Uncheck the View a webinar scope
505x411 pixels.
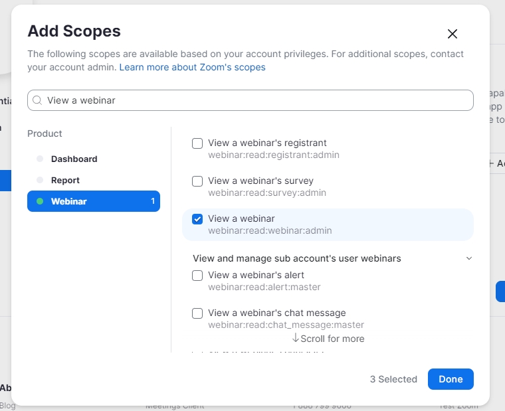click(x=197, y=219)
